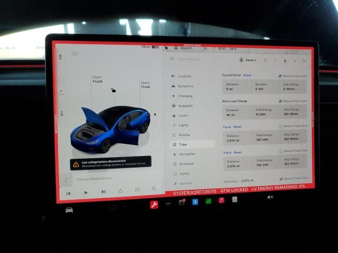Open media equalizer settings icon
This screenshot has width=338, height=253.
pos(137,190)
